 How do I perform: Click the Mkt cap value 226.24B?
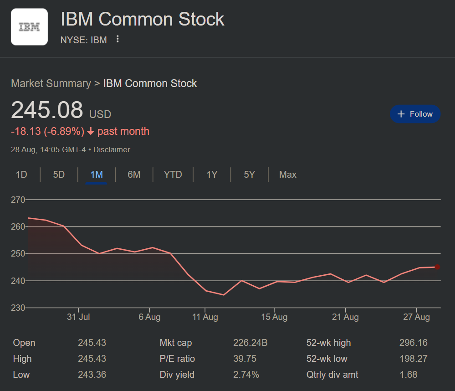click(x=250, y=343)
